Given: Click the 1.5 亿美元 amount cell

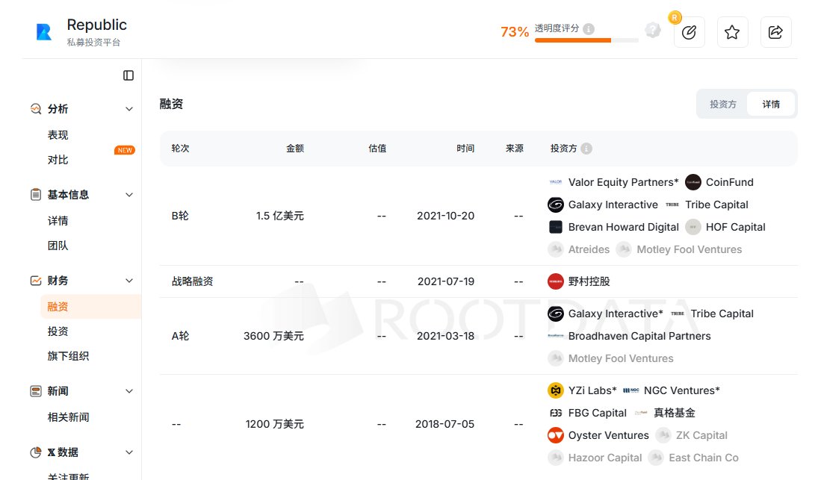Looking at the screenshot, I should click(x=279, y=216).
